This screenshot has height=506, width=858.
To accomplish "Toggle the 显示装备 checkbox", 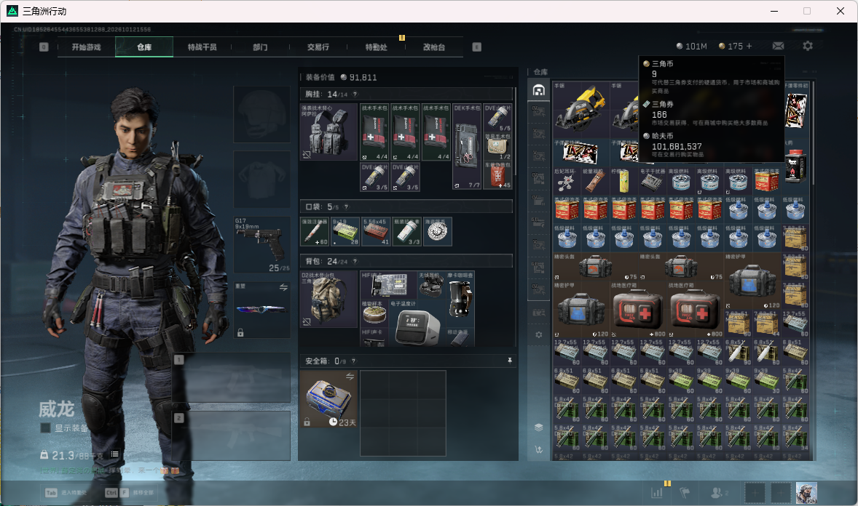I will (45, 428).
